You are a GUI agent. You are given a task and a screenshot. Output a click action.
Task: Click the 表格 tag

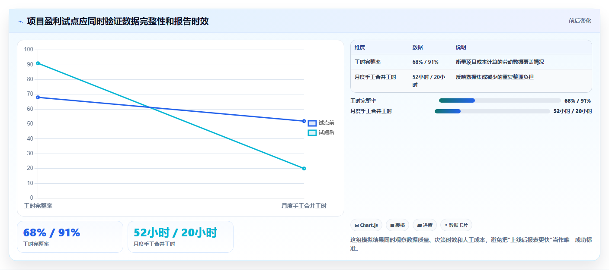pyautogui.click(x=397, y=225)
